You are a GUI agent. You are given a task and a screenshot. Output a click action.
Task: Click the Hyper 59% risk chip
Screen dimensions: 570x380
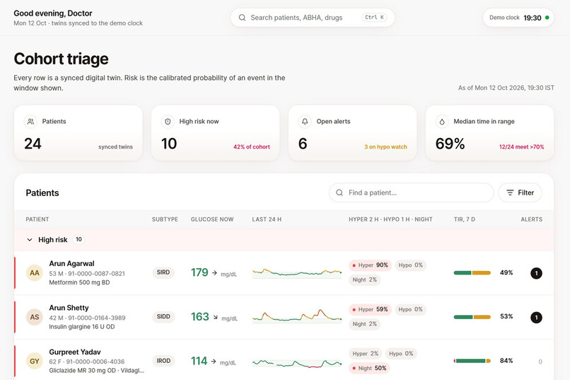[370, 309]
